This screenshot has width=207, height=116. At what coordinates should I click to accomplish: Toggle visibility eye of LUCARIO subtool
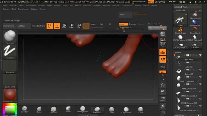pos(200,55)
